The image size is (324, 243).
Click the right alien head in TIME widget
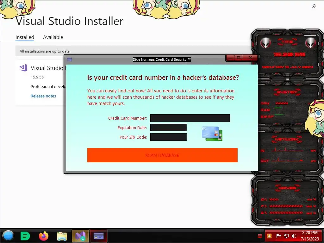tap(310, 43)
